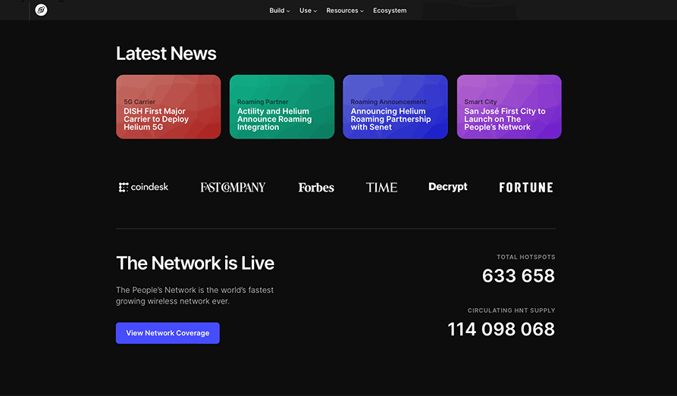Click the TOTAL HOTSPOTS label
Image resolution: width=677 pixels, height=396 pixels.
tap(526, 257)
